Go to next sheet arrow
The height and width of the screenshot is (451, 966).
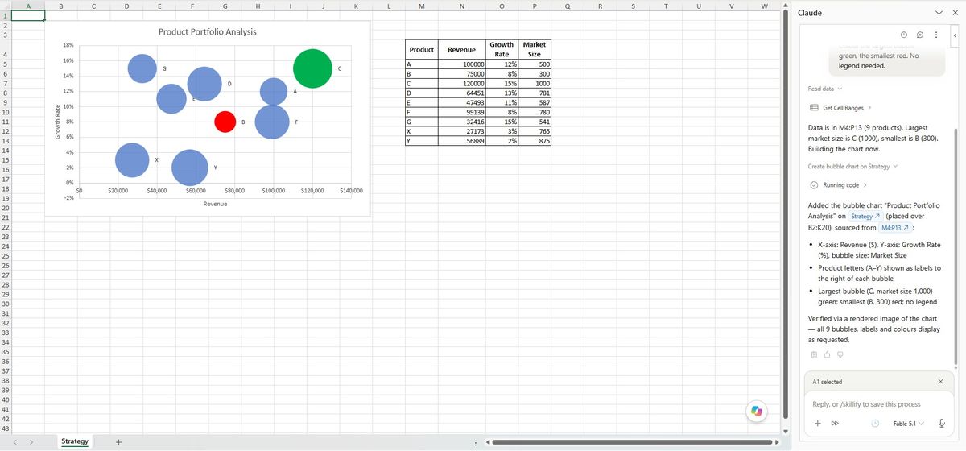(x=31, y=441)
